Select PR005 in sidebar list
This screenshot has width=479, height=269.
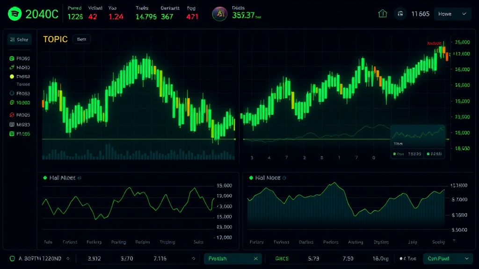click(23, 115)
